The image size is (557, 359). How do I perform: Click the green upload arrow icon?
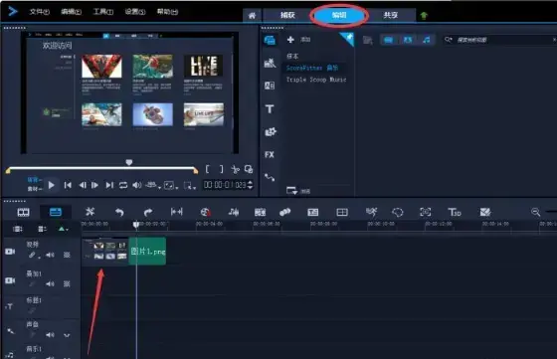coord(424,15)
